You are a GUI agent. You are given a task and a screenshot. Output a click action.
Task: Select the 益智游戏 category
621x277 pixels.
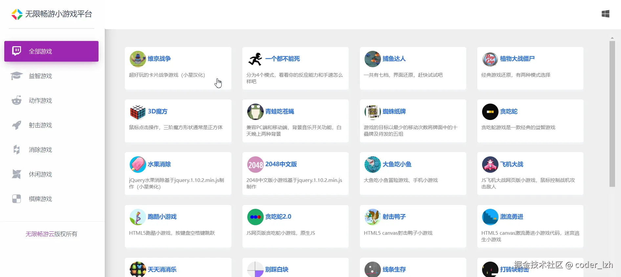point(51,76)
